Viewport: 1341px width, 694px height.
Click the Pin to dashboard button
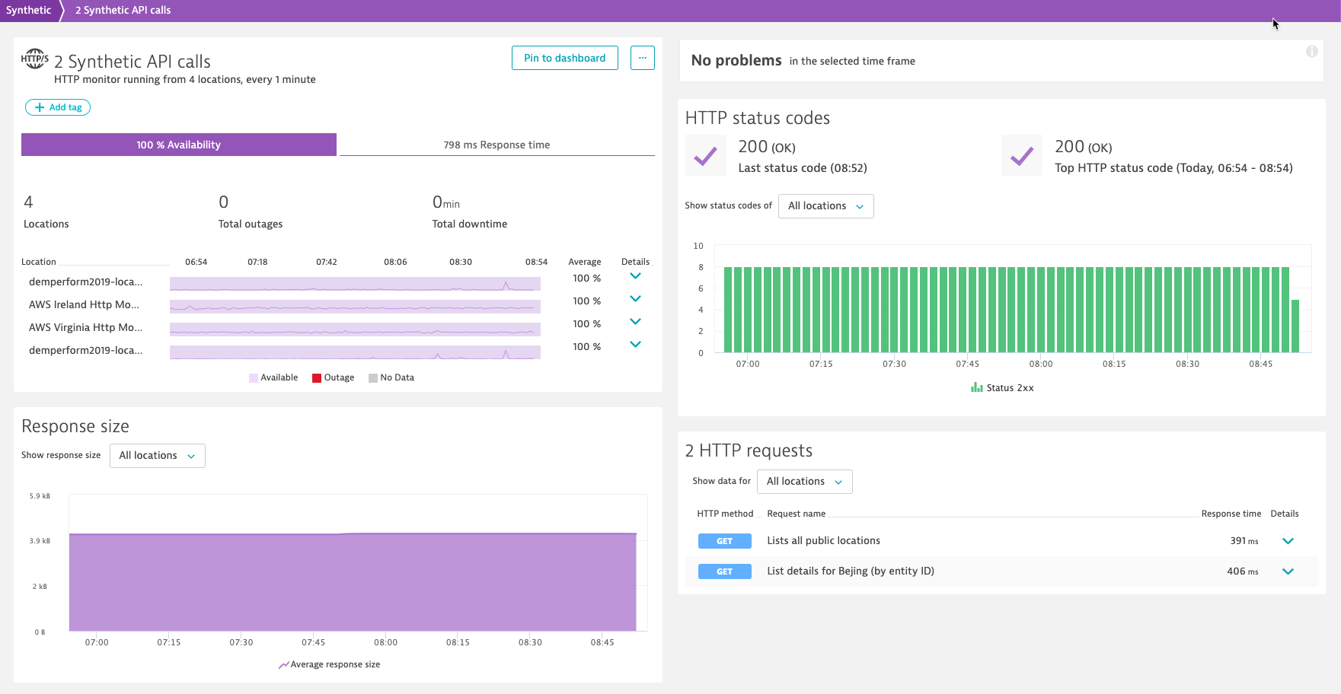click(x=564, y=58)
